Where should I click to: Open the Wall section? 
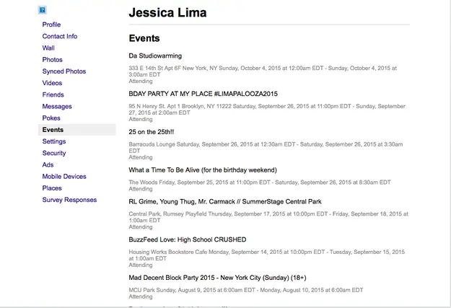click(x=48, y=48)
